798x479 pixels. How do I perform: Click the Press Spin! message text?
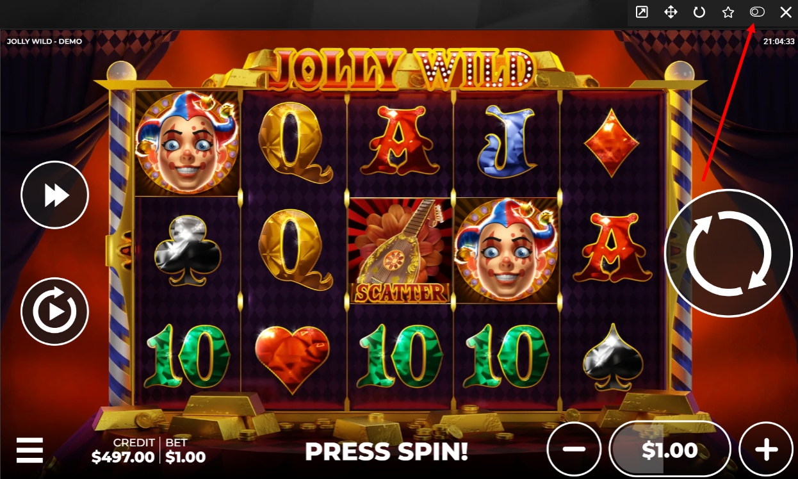click(x=387, y=451)
